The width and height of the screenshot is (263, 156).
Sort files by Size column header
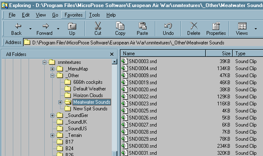pos(219,54)
